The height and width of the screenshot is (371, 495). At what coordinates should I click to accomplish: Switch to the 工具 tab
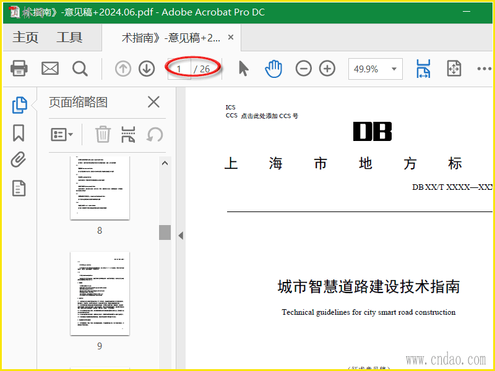pyautogui.click(x=69, y=37)
